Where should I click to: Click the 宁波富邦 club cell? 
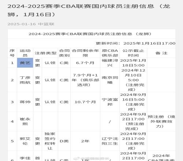[x=110, y=102]
